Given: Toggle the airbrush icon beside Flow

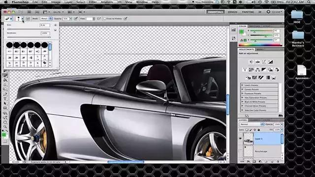Looking at the screenshot, I should 99,19.
